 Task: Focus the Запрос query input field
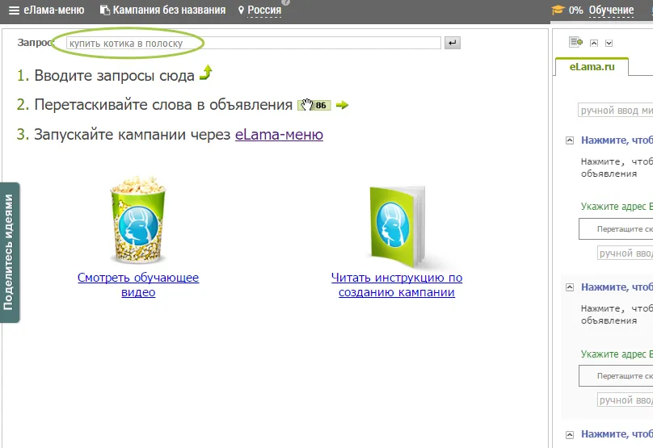253,43
